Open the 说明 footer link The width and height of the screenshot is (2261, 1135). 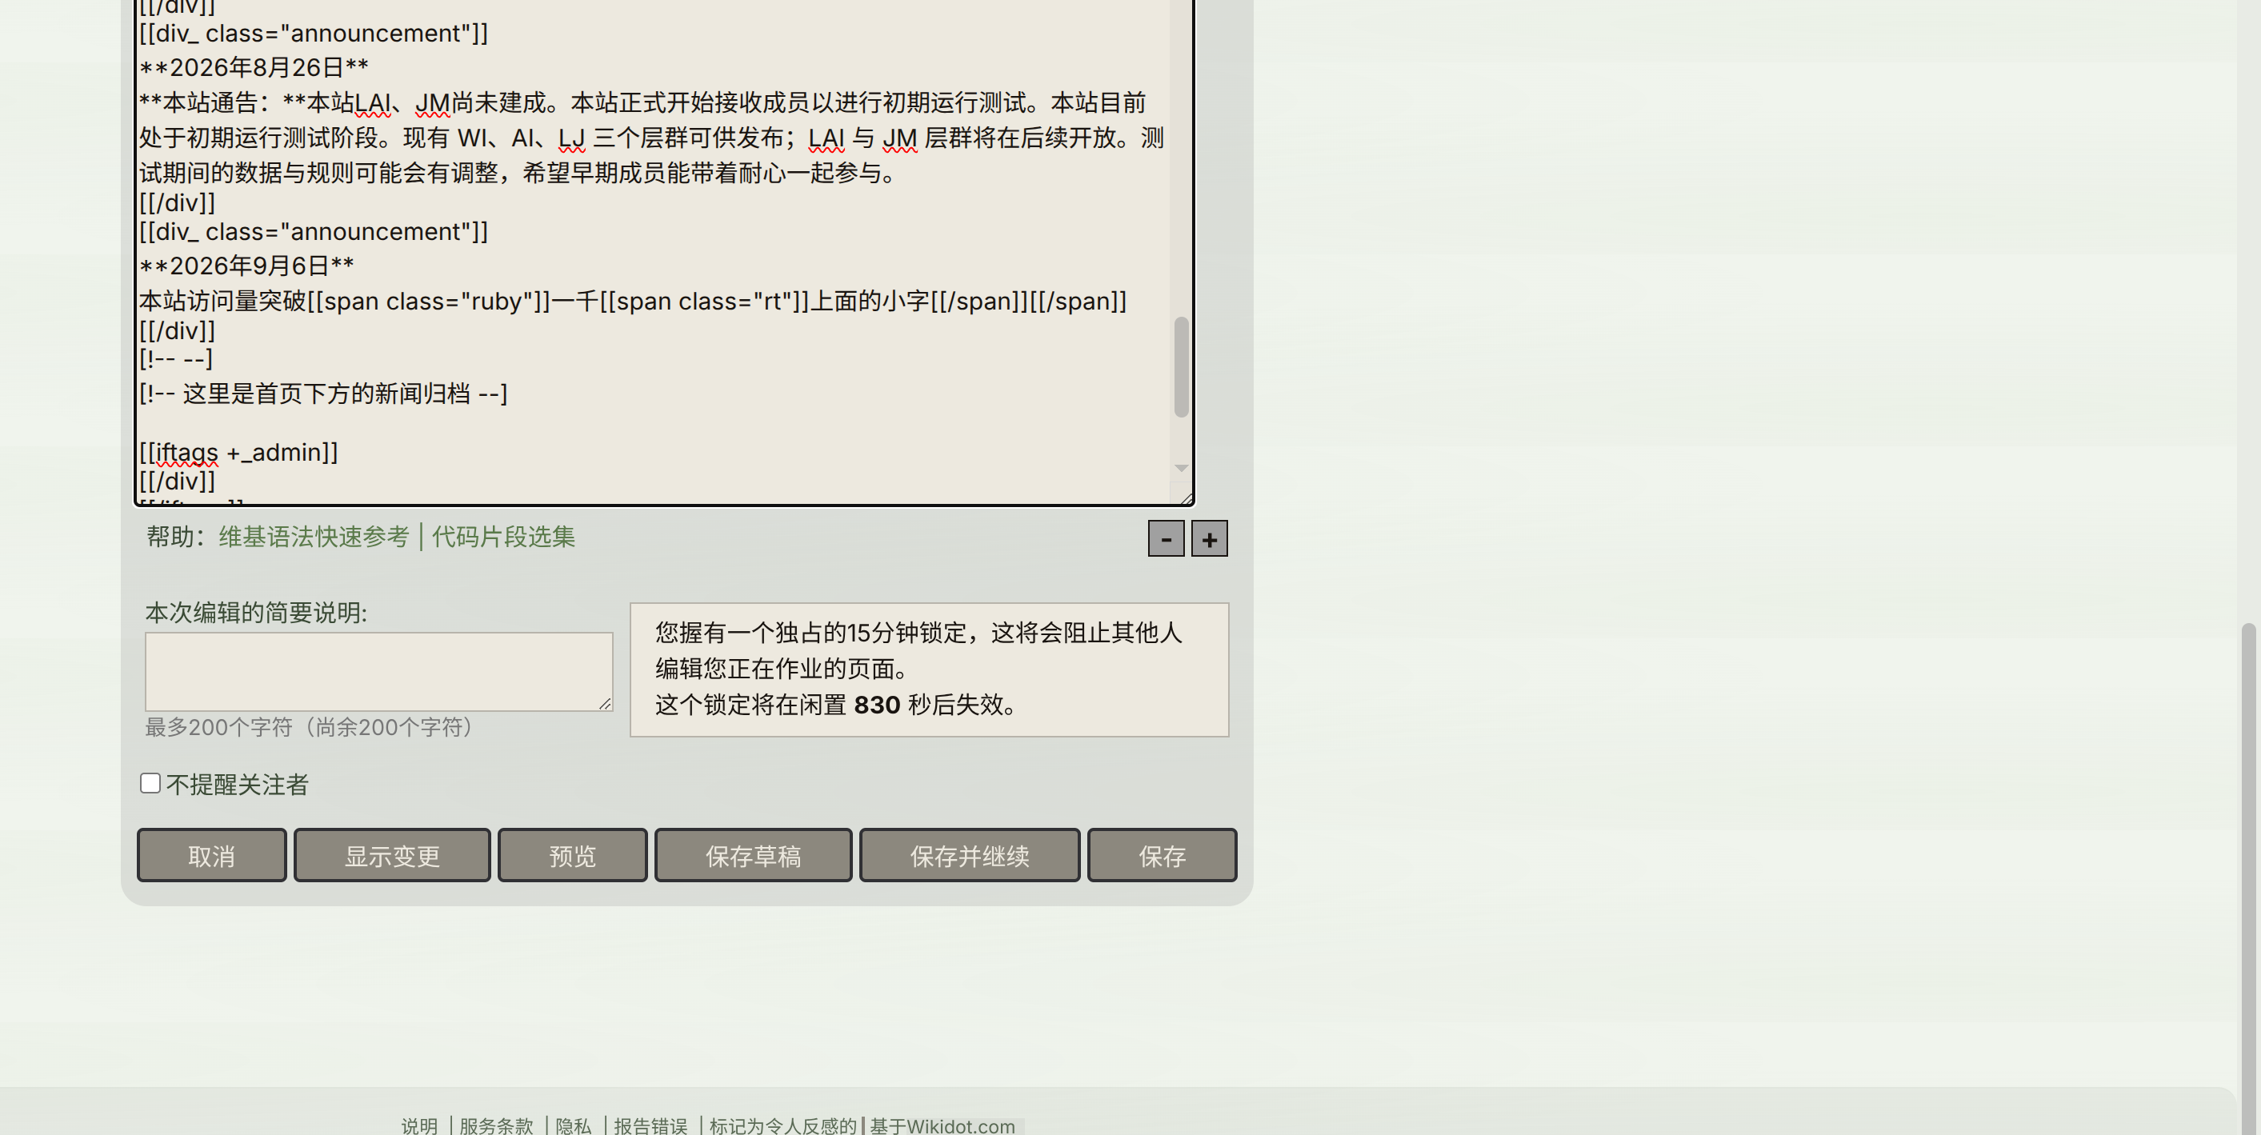click(418, 1125)
